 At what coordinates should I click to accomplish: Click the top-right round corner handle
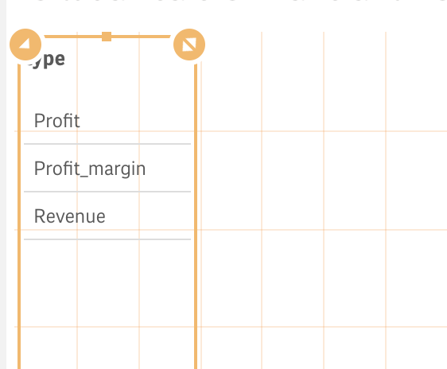tap(189, 45)
